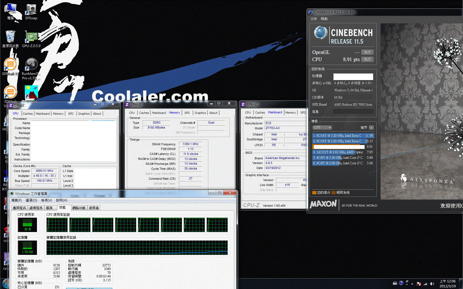Image resolution: width=463 pixels, height=289 pixels.
Task: Open the Action Center flag tray icon
Action: point(419,284)
